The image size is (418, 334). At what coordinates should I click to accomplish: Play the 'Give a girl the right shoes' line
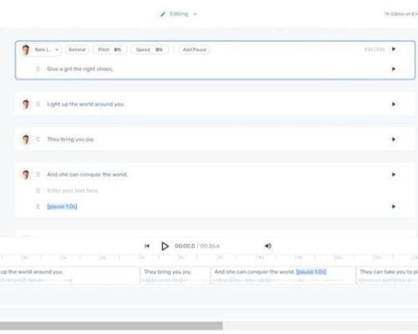tap(394, 68)
